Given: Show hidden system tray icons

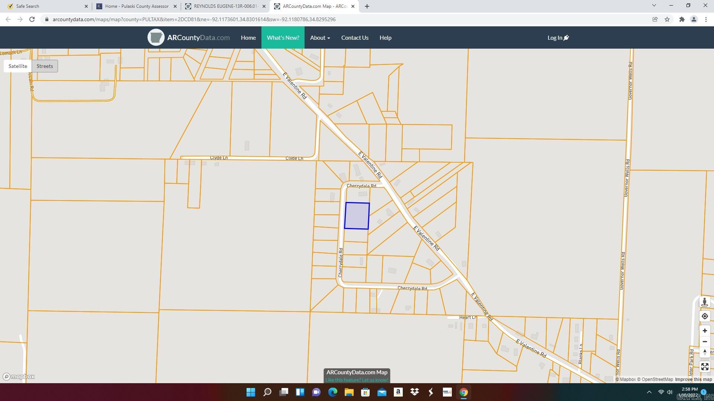Looking at the screenshot, I should pos(649,392).
